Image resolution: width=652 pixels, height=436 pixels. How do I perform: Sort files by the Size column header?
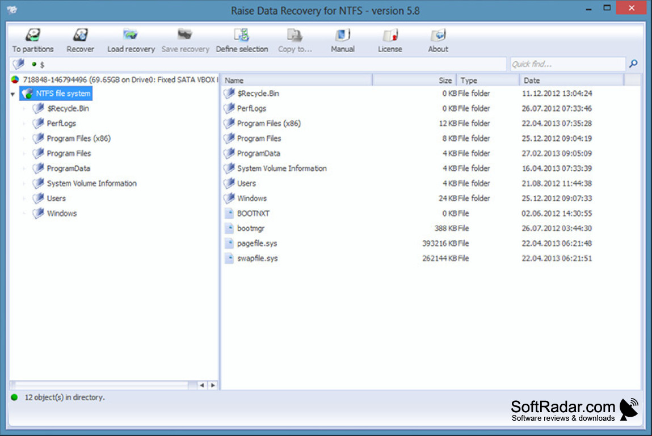coord(415,80)
